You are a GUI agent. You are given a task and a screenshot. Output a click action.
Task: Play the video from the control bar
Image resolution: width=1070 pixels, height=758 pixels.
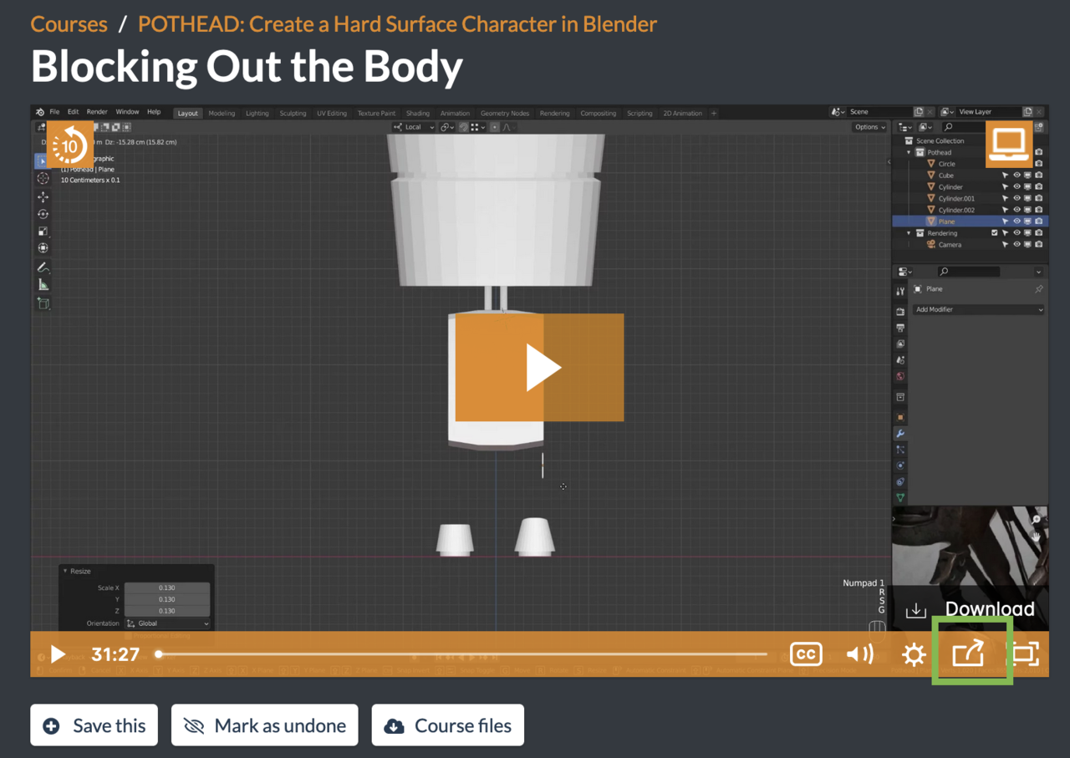tap(58, 654)
